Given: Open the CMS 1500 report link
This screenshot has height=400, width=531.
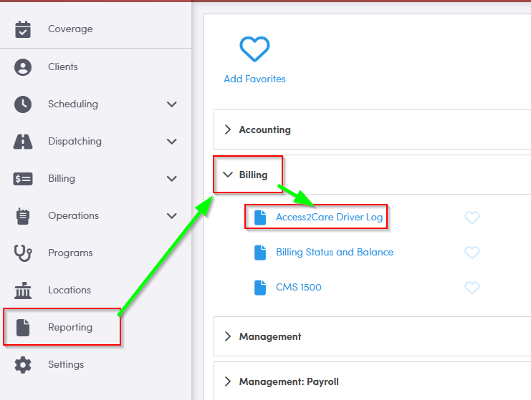Looking at the screenshot, I should [x=298, y=288].
